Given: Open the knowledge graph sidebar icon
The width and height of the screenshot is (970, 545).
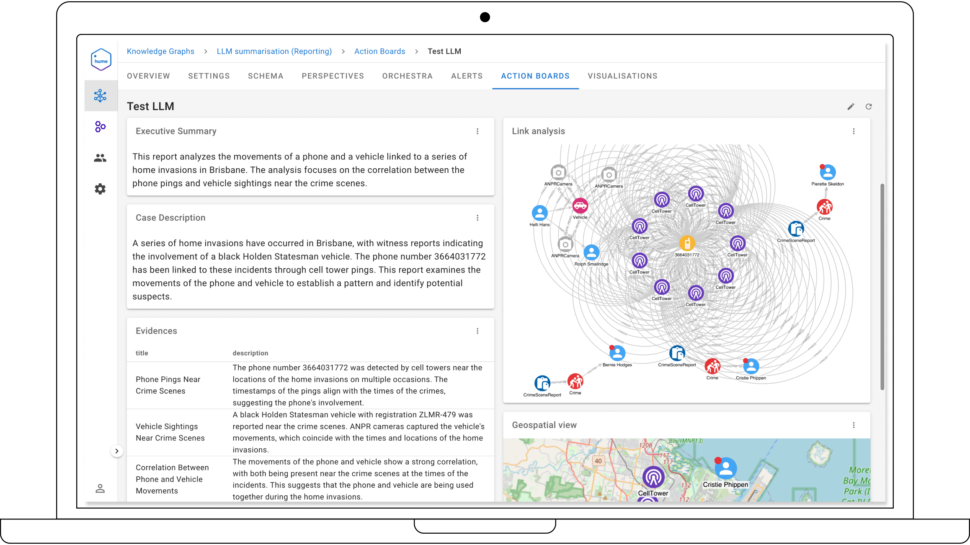Looking at the screenshot, I should tap(100, 96).
